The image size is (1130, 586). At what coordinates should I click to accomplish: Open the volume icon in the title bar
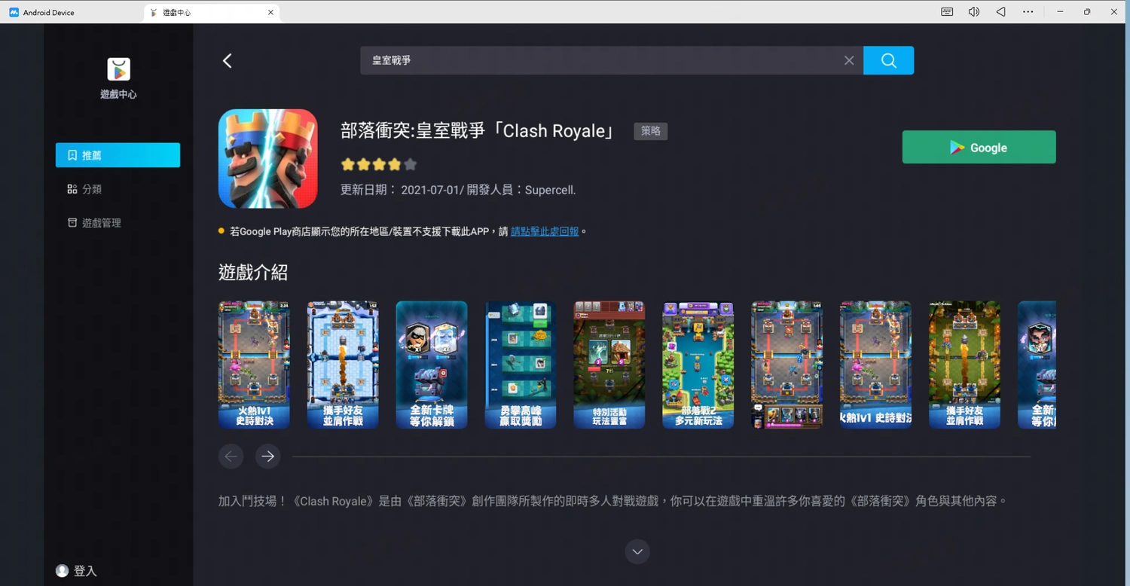click(974, 11)
